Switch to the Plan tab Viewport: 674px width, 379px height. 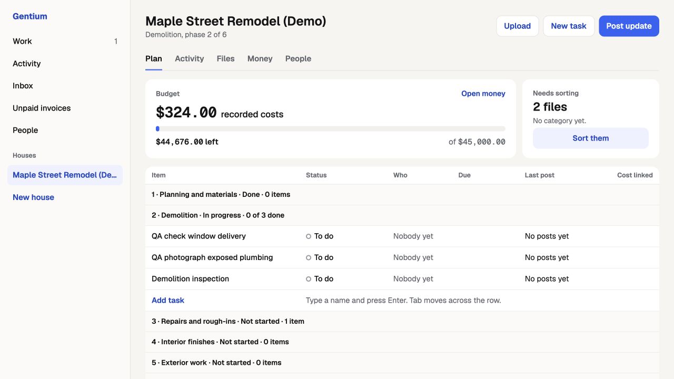154,59
